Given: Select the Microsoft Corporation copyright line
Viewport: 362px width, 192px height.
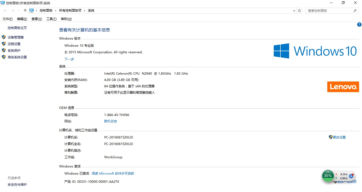Looking at the screenshot, I should click(103, 52).
